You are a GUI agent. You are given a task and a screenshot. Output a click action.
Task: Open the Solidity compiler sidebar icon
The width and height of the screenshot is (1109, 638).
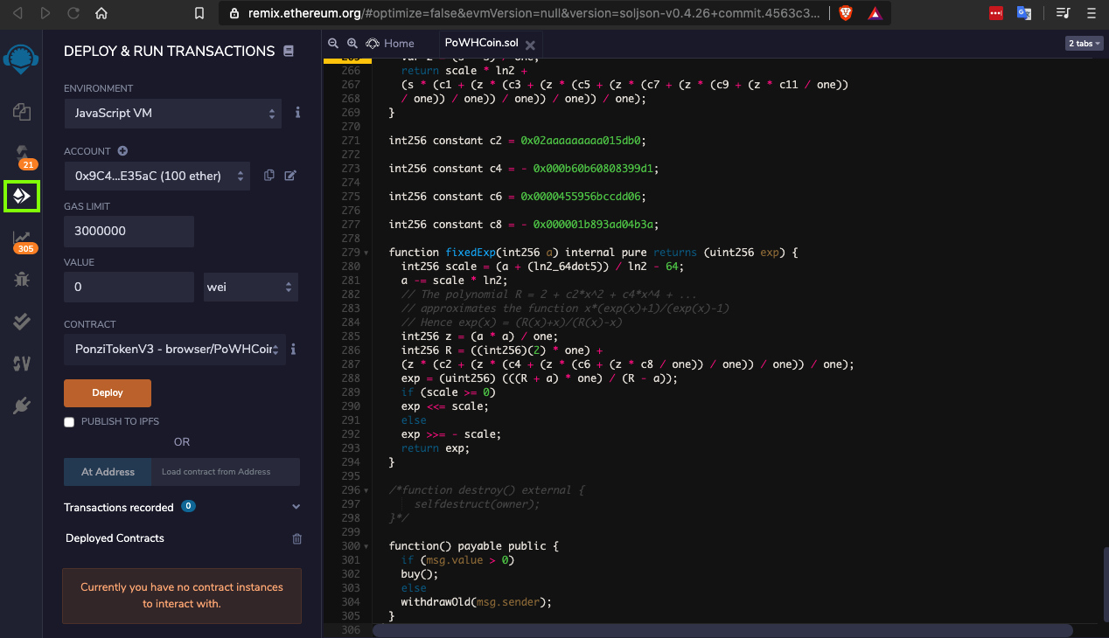[22, 154]
